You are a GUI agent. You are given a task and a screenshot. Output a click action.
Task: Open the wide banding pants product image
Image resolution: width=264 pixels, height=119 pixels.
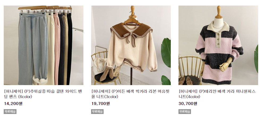pyautogui.click(x=44, y=45)
